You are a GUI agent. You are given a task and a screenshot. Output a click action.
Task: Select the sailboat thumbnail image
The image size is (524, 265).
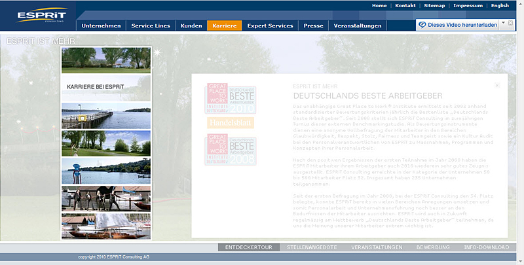tap(105, 226)
